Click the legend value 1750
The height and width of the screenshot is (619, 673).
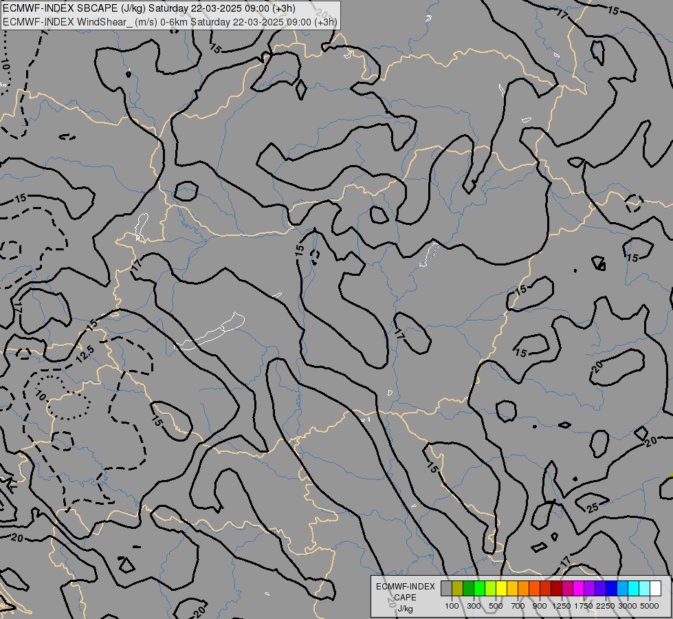click(x=584, y=606)
